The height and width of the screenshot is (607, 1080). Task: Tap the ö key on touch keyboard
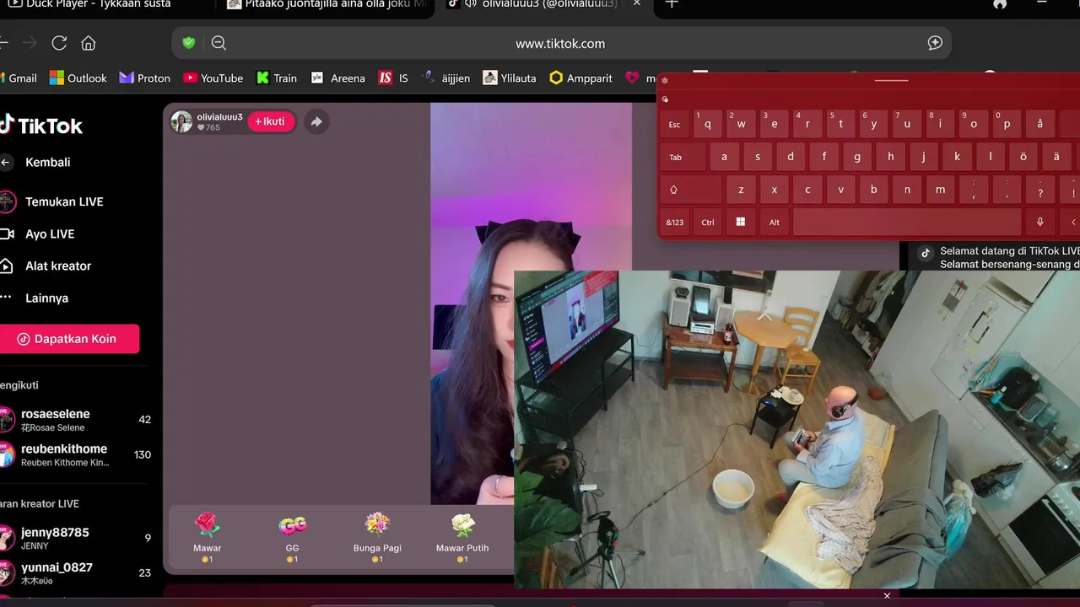click(1023, 157)
